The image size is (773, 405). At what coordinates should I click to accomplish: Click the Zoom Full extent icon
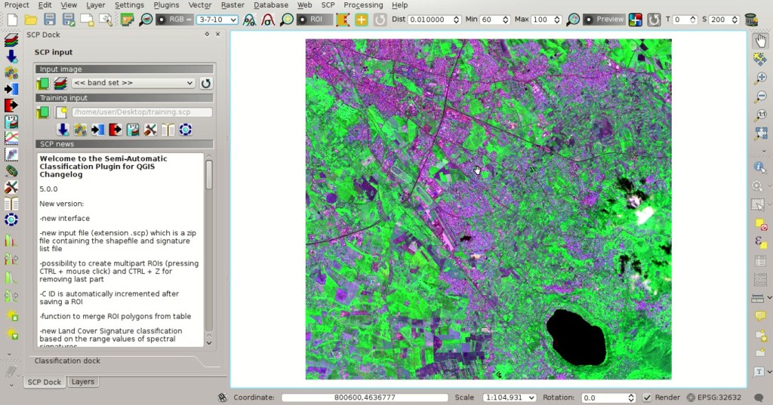click(761, 133)
